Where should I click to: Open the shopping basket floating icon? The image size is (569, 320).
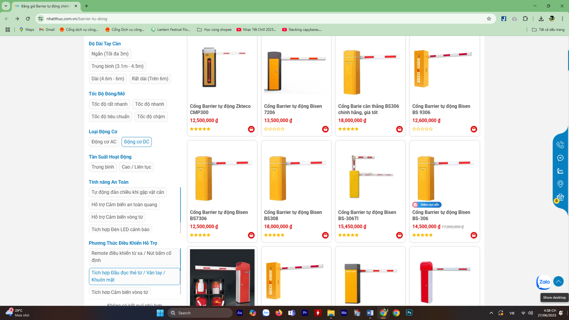coord(560,197)
